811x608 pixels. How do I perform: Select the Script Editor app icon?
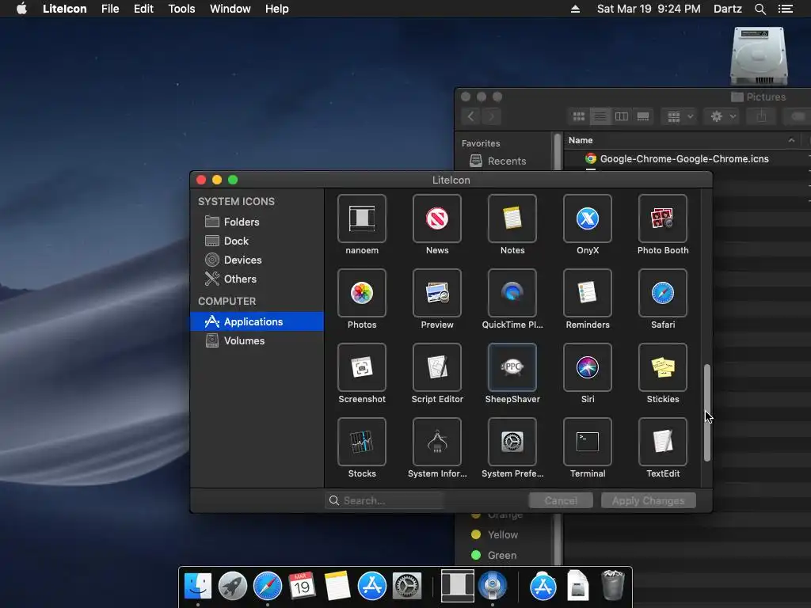437,367
